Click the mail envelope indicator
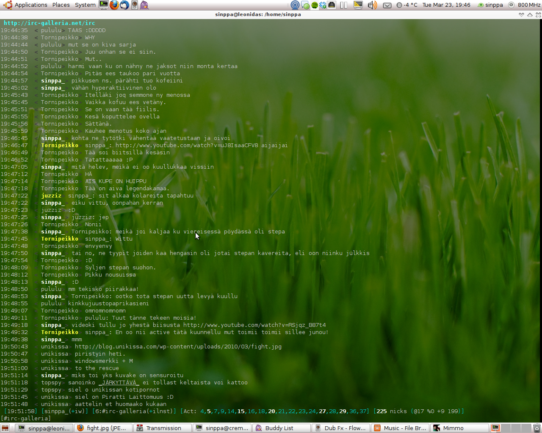This screenshot has height=433, width=542. pos(387,5)
